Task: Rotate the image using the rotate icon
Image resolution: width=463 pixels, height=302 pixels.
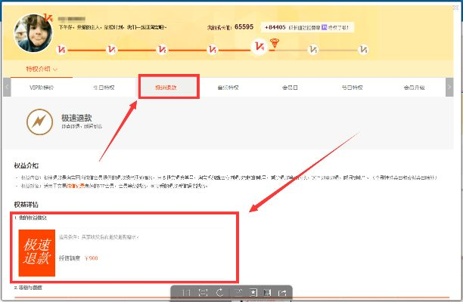Action: click(x=219, y=292)
